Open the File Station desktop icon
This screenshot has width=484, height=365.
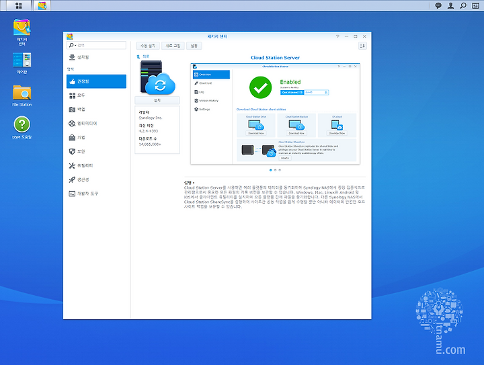click(22, 95)
